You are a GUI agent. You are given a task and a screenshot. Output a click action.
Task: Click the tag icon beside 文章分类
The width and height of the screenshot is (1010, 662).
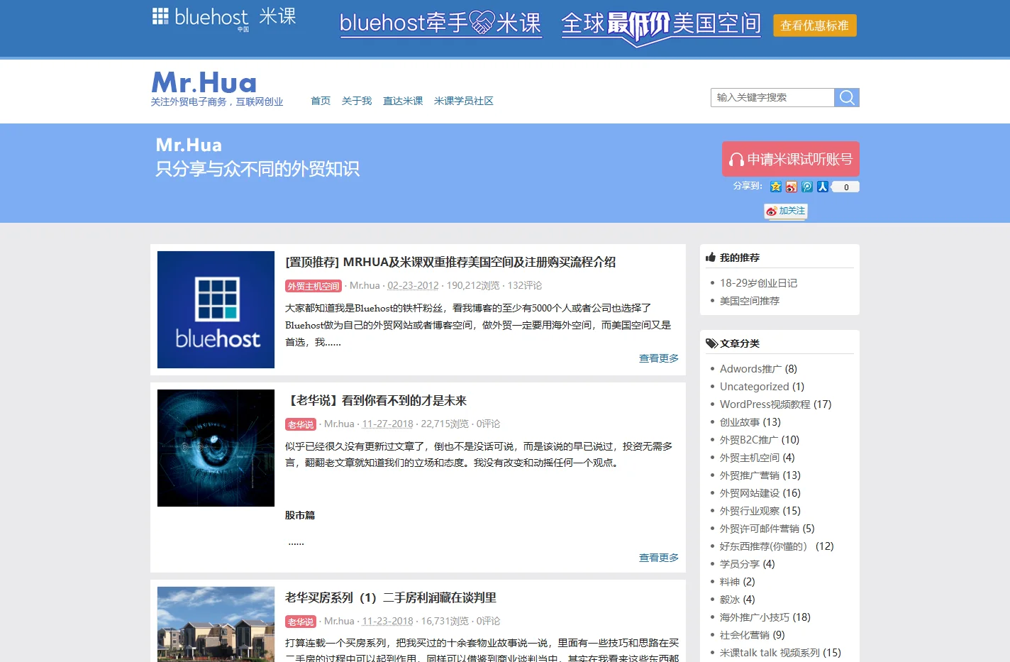pos(711,343)
